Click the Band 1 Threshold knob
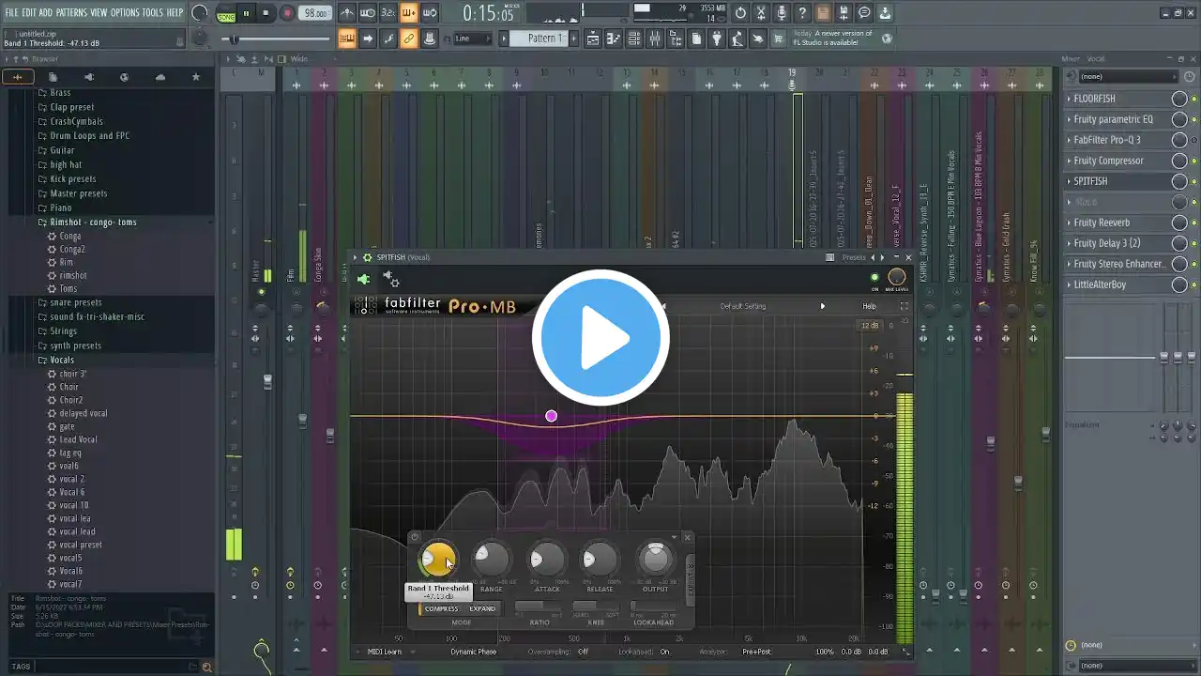The height and width of the screenshot is (676, 1201). point(437,561)
